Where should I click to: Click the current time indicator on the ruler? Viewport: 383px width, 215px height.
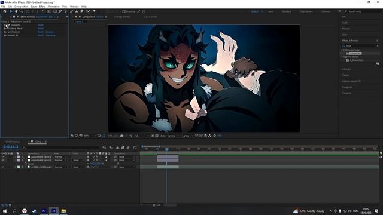tap(166, 149)
